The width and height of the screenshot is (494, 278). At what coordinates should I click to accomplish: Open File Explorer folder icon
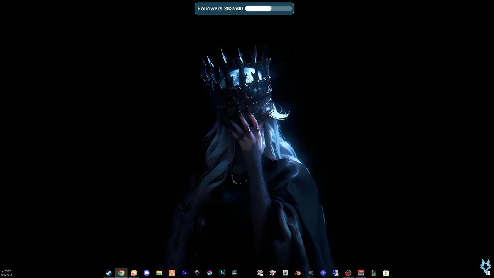tap(159, 273)
